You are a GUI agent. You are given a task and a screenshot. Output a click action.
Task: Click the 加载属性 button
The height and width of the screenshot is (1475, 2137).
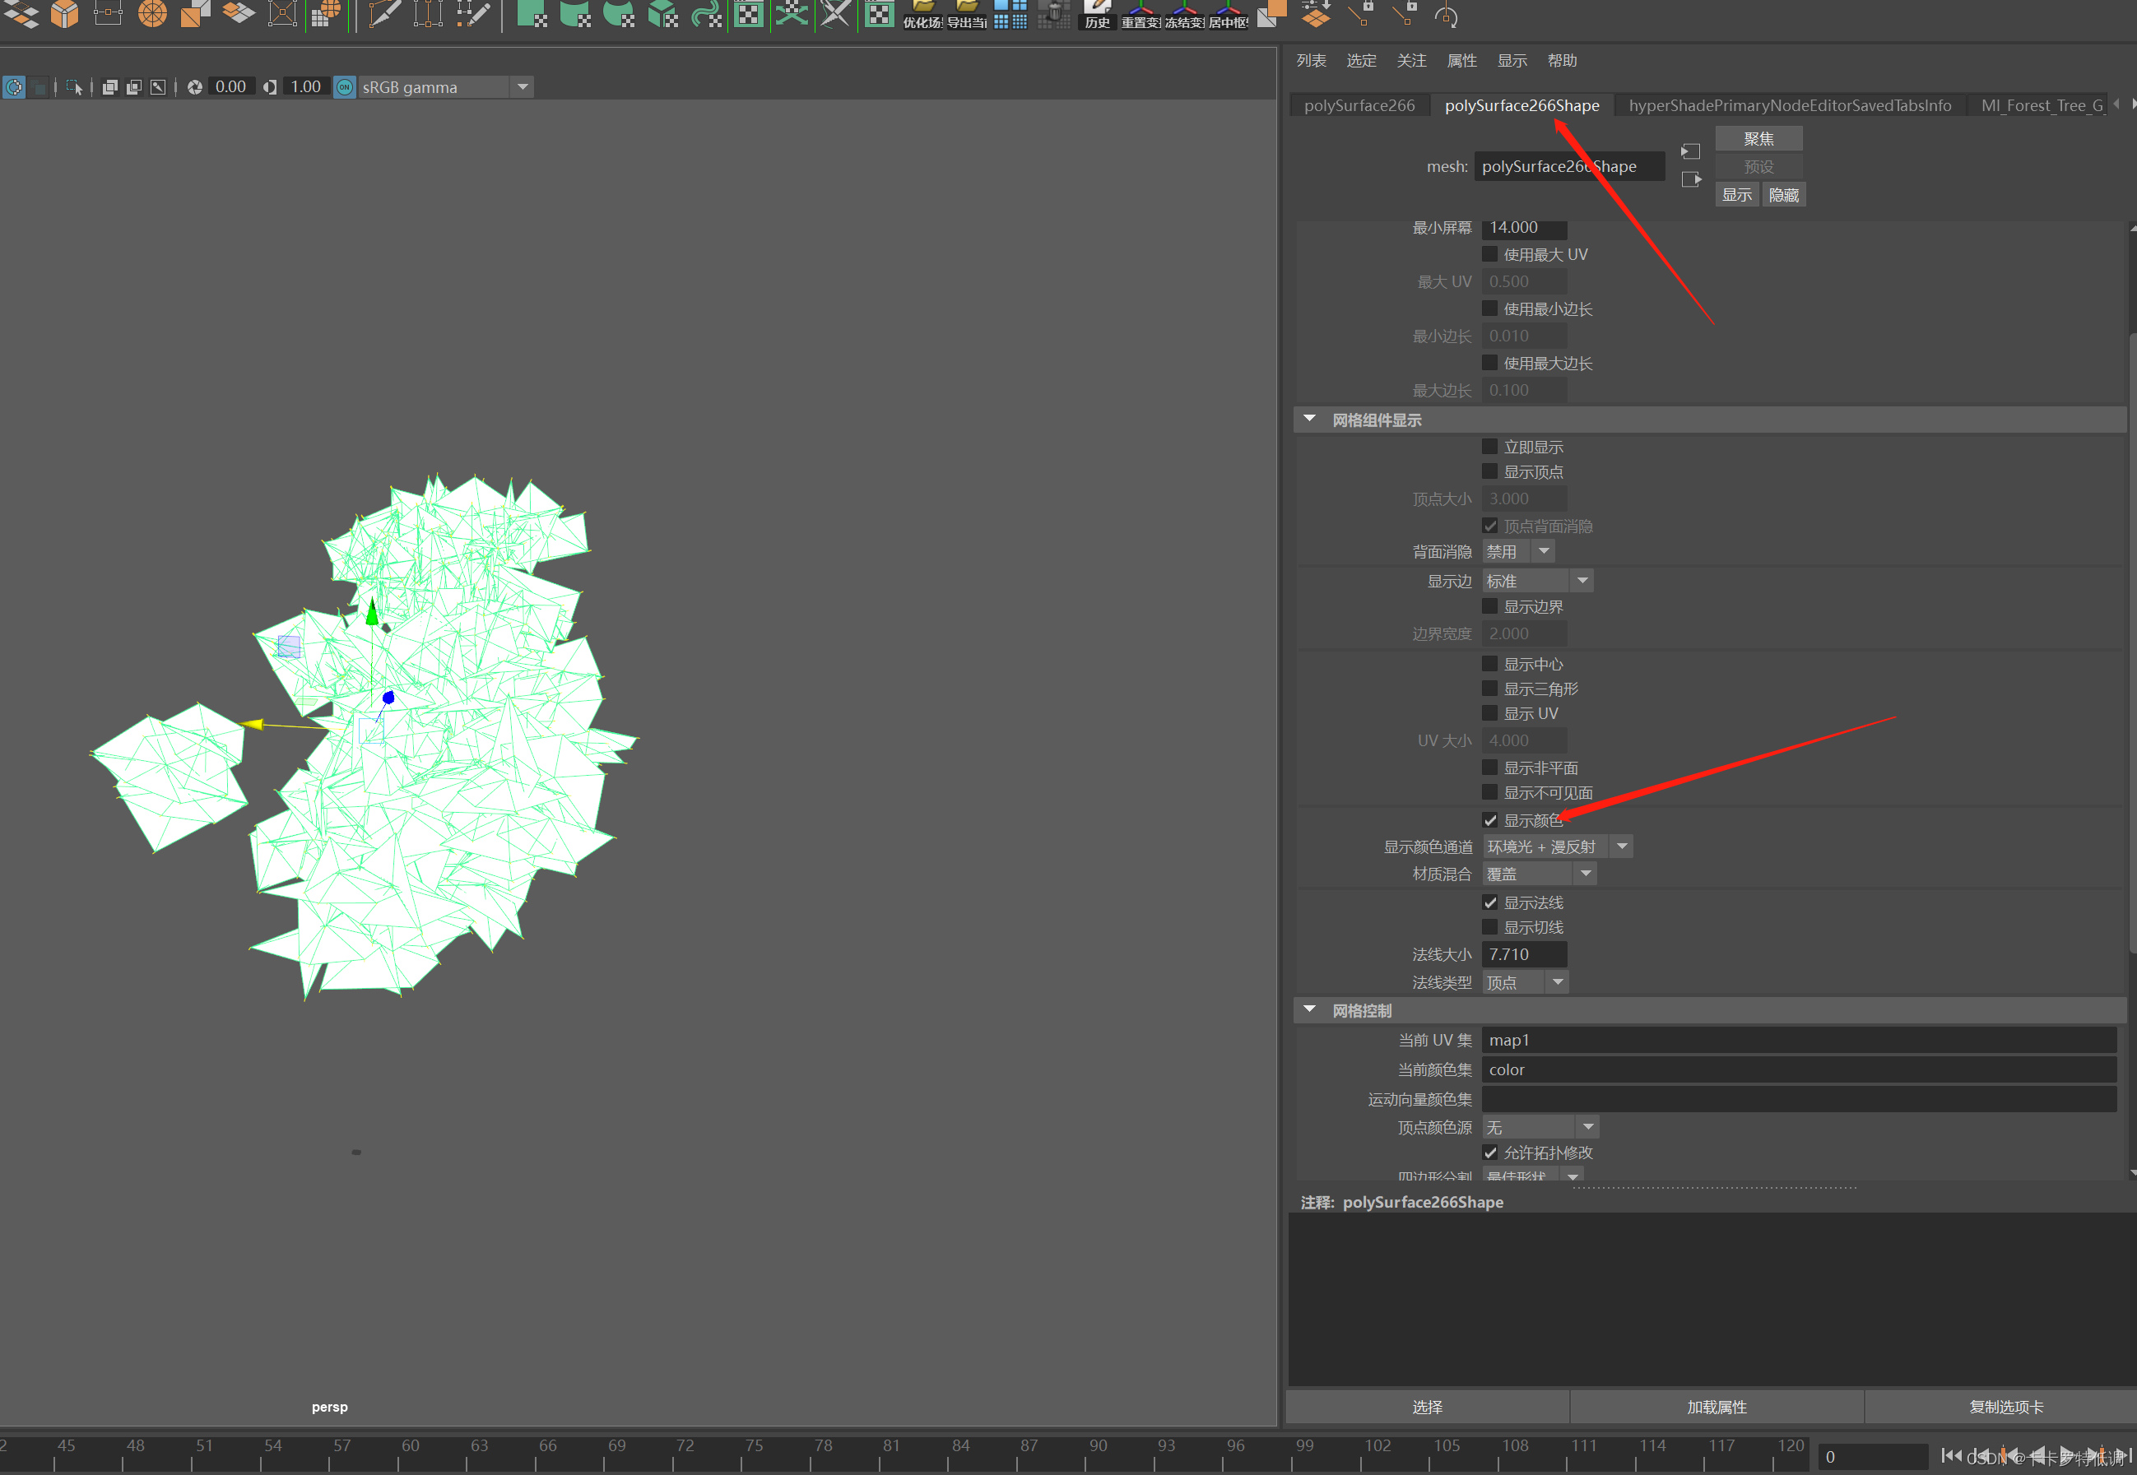click(x=1717, y=1407)
